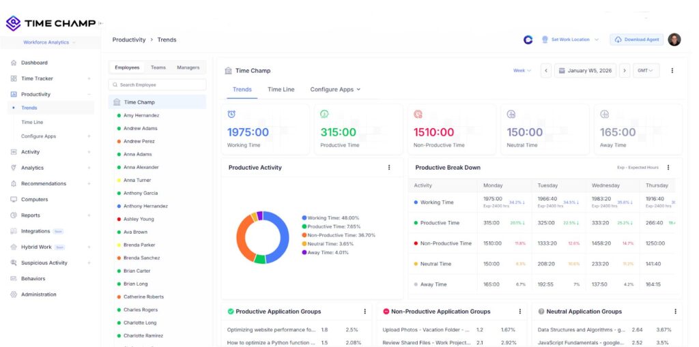Switch to the Teams tab
699x347 pixels.
pos(158,67)
